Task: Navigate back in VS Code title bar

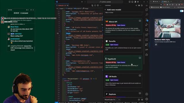Action: point(82,2)
